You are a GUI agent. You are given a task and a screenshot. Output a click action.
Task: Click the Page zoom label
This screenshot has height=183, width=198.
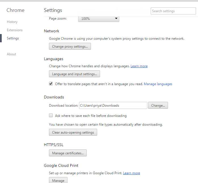tap(58, 18)
